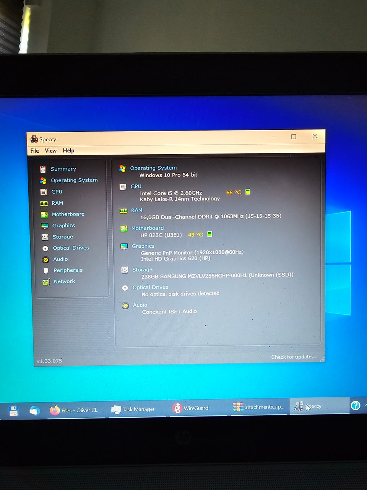Click the Storage heading in summary panel
Image resolution: width=367 pixels, height=490 pixels.
pos(142,269)
